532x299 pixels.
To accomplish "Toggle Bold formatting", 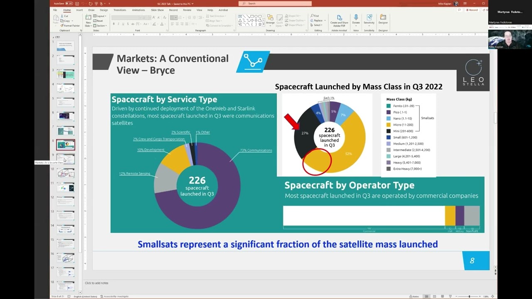I will tap(113, 24).
